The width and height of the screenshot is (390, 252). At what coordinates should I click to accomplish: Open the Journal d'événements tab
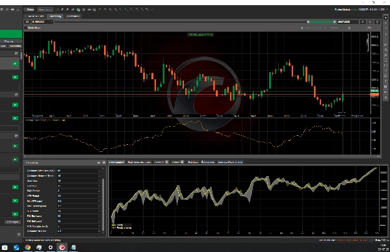[230, 162]
